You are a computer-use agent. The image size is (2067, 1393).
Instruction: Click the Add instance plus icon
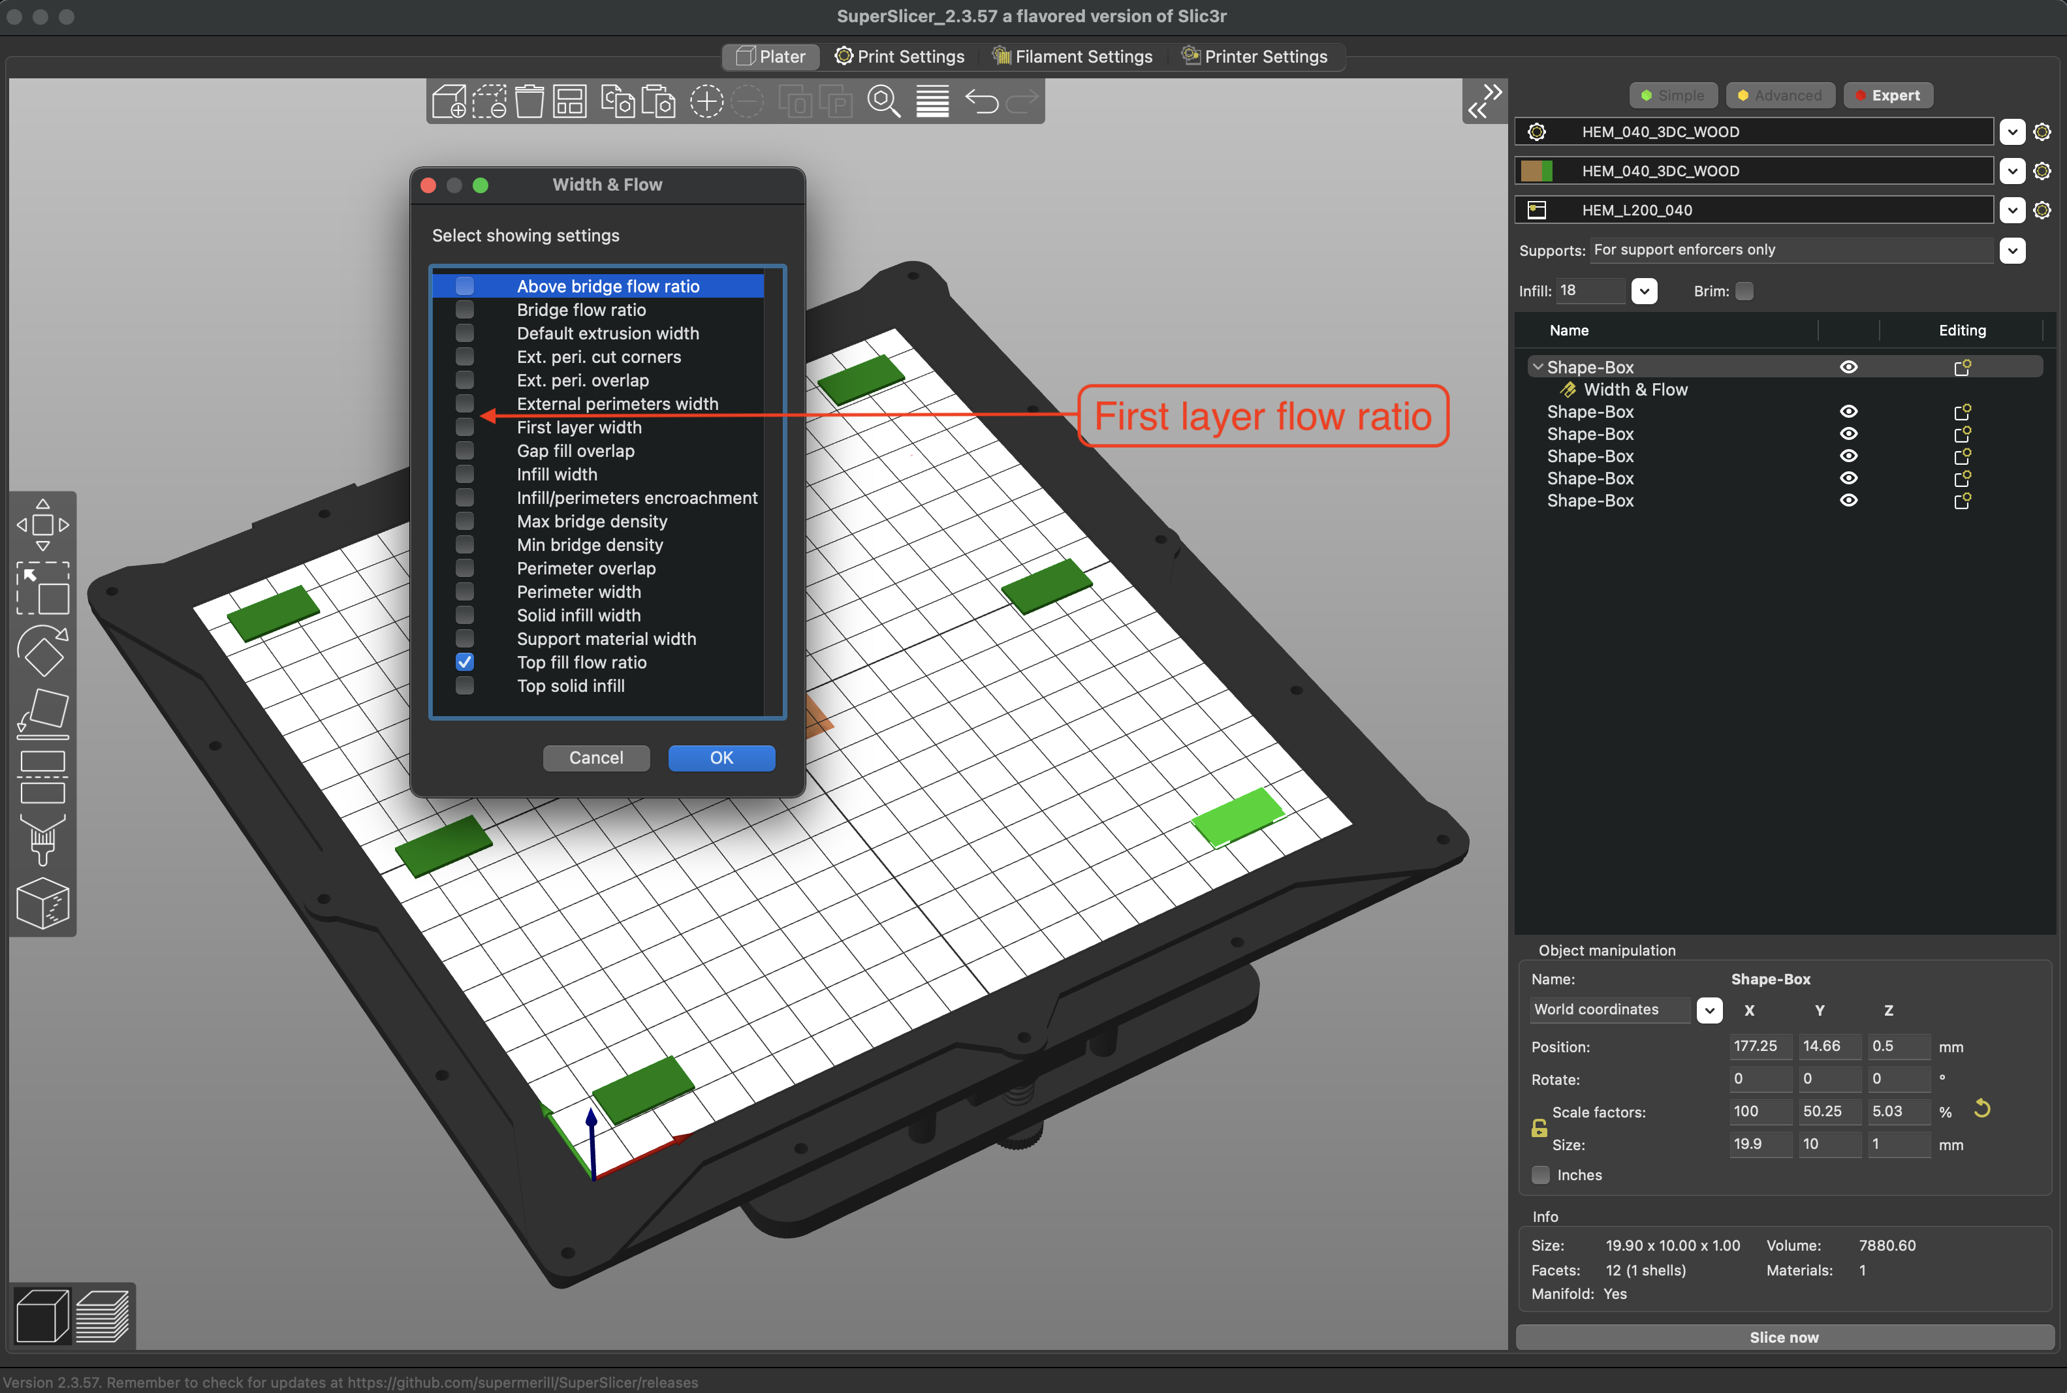[x=707, y=101]
